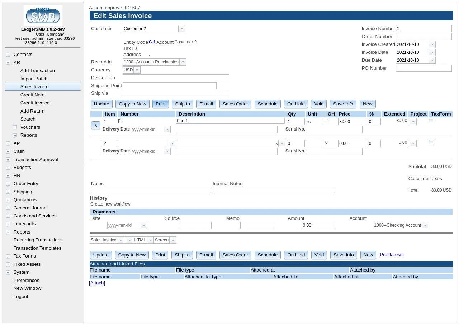Click the Part 1 price field
The image size is (459, 325).
tap(352, 122)
